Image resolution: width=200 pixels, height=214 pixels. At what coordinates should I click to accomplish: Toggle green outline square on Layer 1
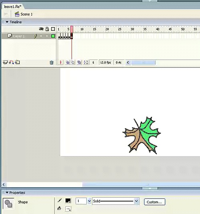point(53,36)
